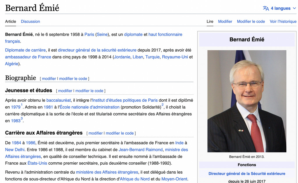The height and width of the screenshot is (183, 298).
Task: Click infobox Directeur général de la Sécurité extérieure
Action: pyautogui.click(x=247, y=173)
